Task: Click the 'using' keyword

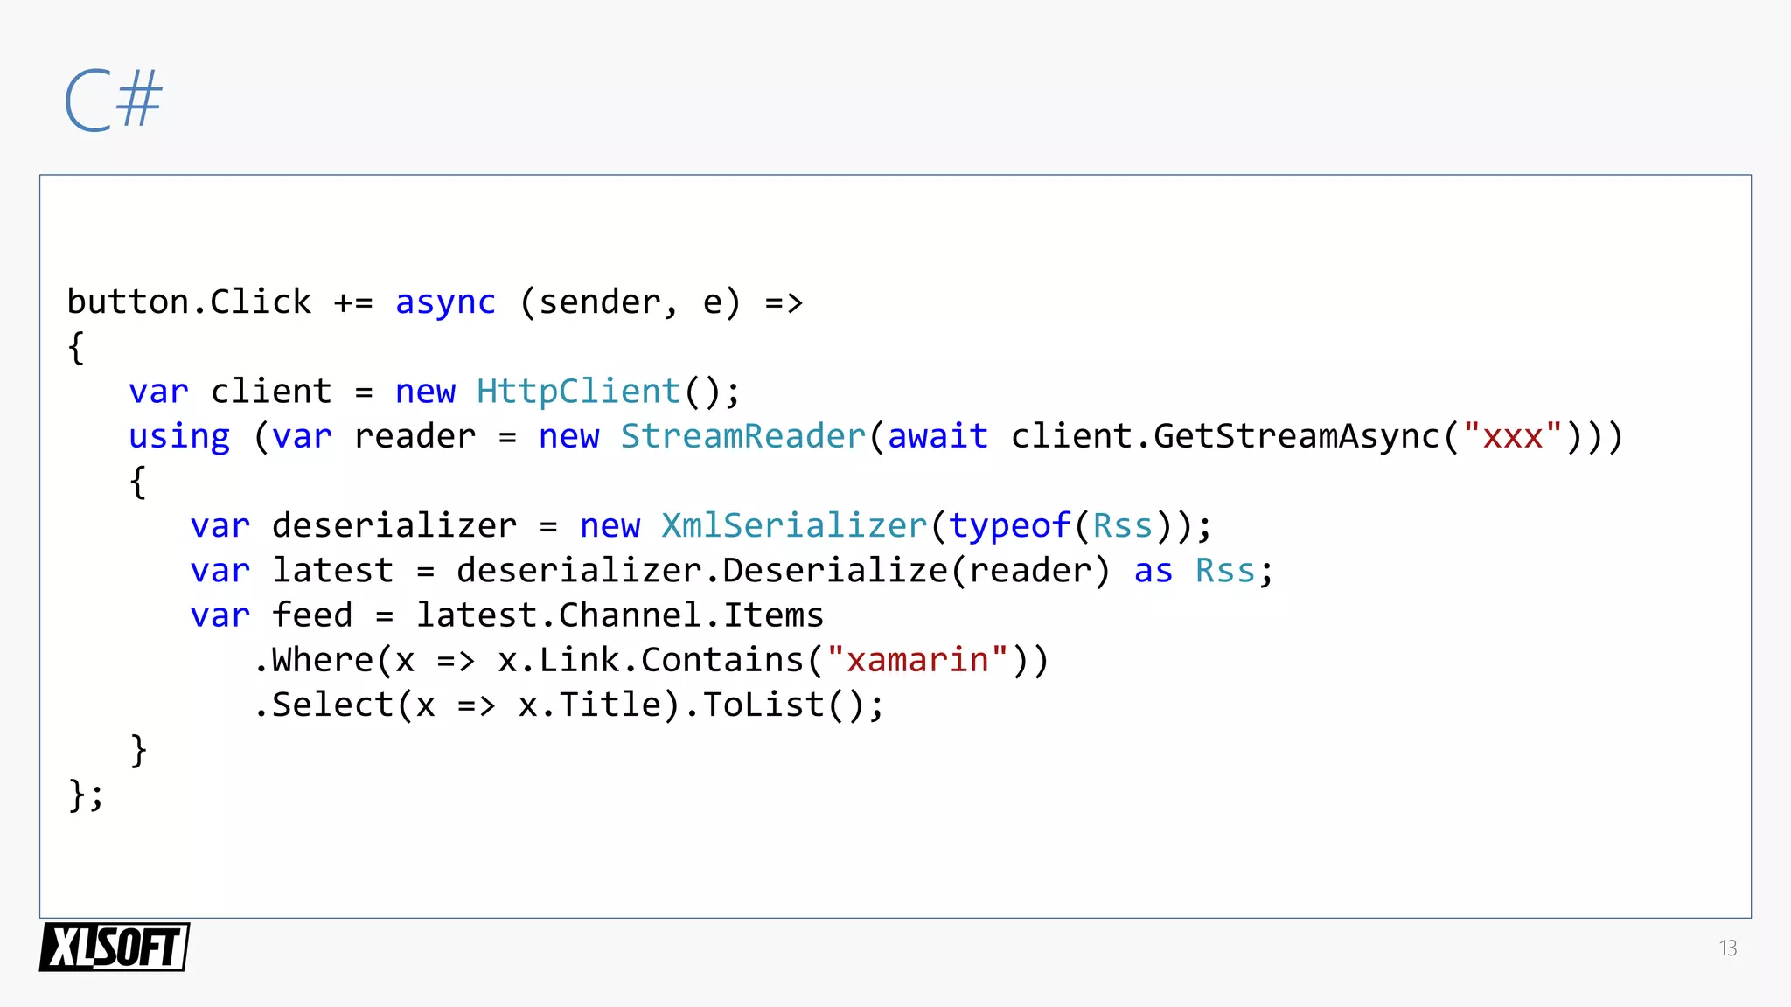Action: coord(179,437)
